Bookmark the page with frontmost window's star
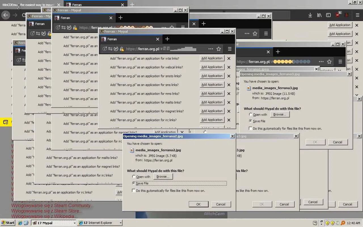The width and height of the screenshot is (363, 227). pos(219,49)
